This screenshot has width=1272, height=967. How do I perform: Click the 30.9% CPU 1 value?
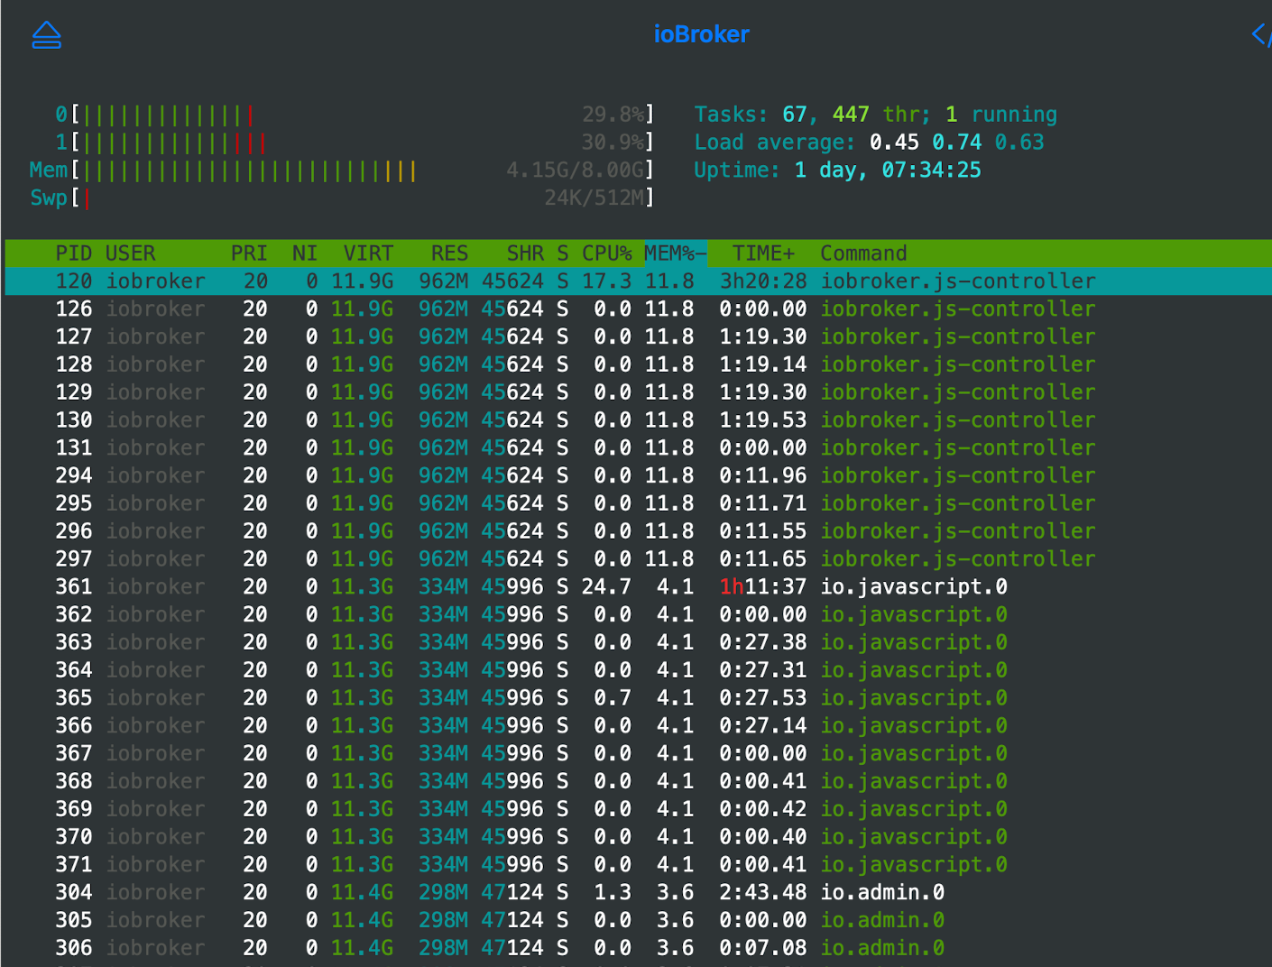click(613, 143)
